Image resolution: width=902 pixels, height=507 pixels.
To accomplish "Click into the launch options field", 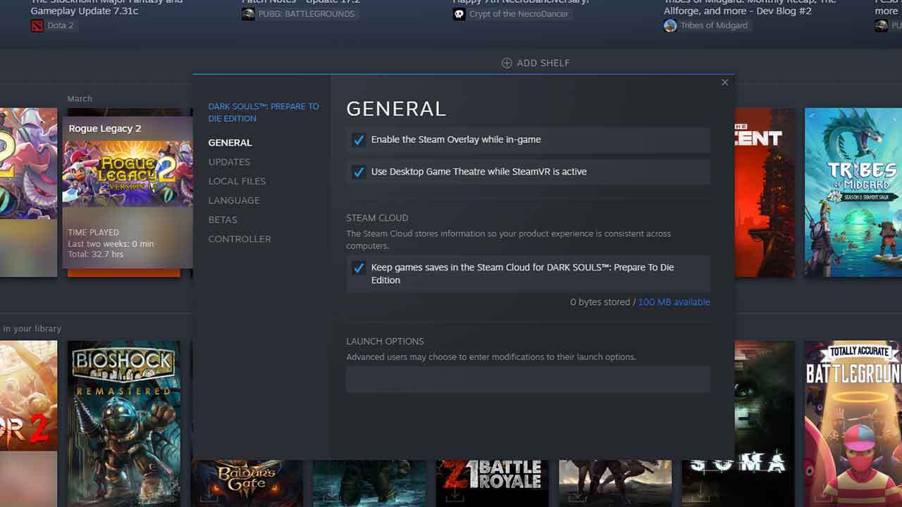I will pos(528,379).
